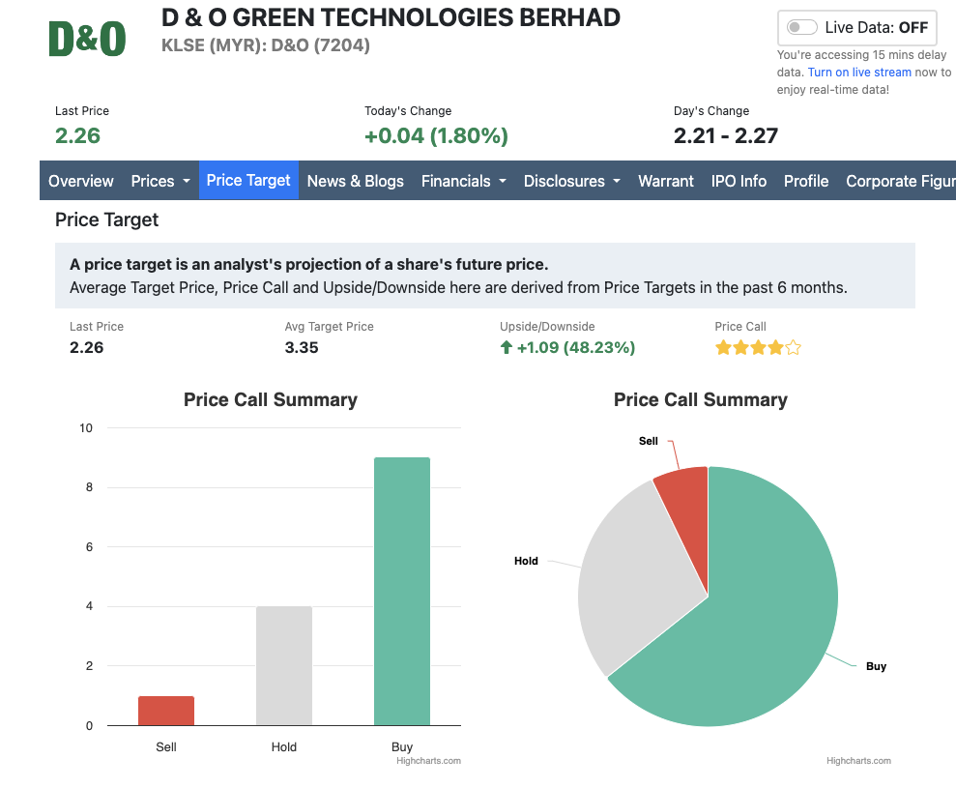
Task: Click the D&O company logo
Action: click(87, 39)
